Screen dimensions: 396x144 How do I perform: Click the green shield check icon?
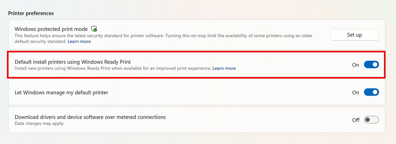94,28
